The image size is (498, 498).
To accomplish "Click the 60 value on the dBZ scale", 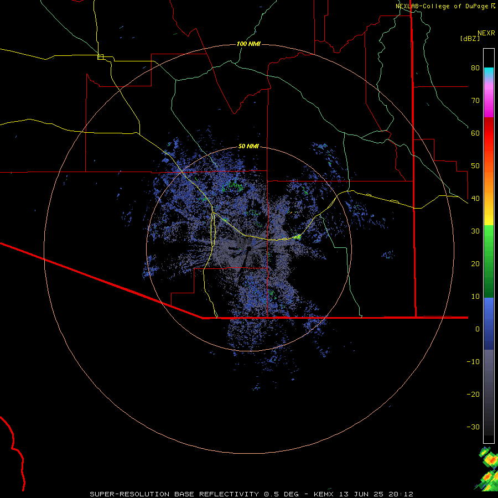I will click(475, 133).
